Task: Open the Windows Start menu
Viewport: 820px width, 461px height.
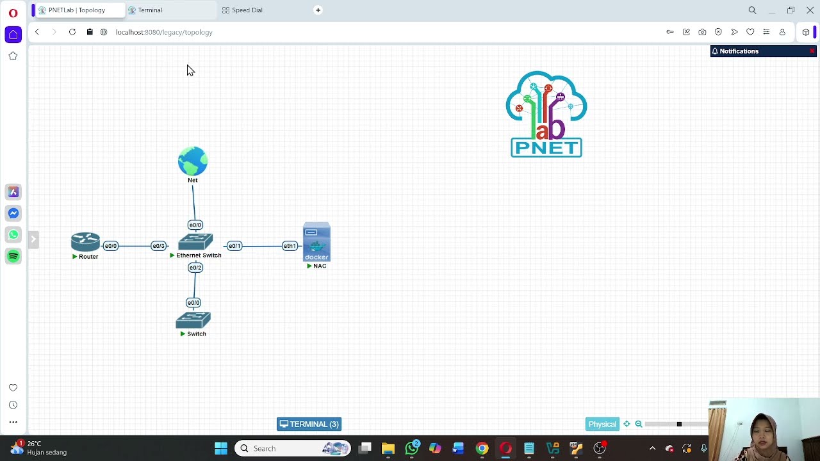Action: click(x=221, y=448)
